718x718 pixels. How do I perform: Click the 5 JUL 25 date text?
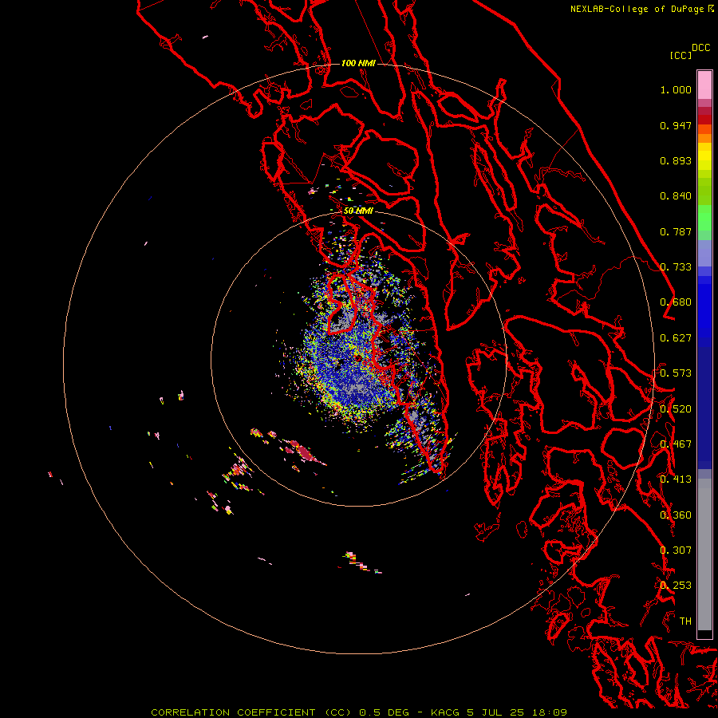(x=495, y=712)
